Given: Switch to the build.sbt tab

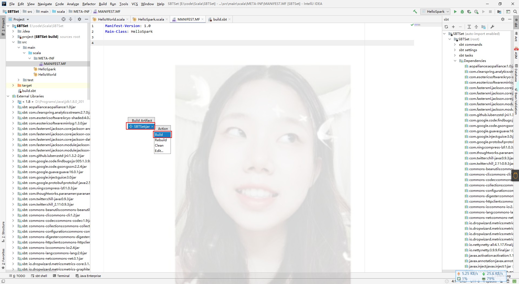Looking at the screenshot, I should [220, 19].
